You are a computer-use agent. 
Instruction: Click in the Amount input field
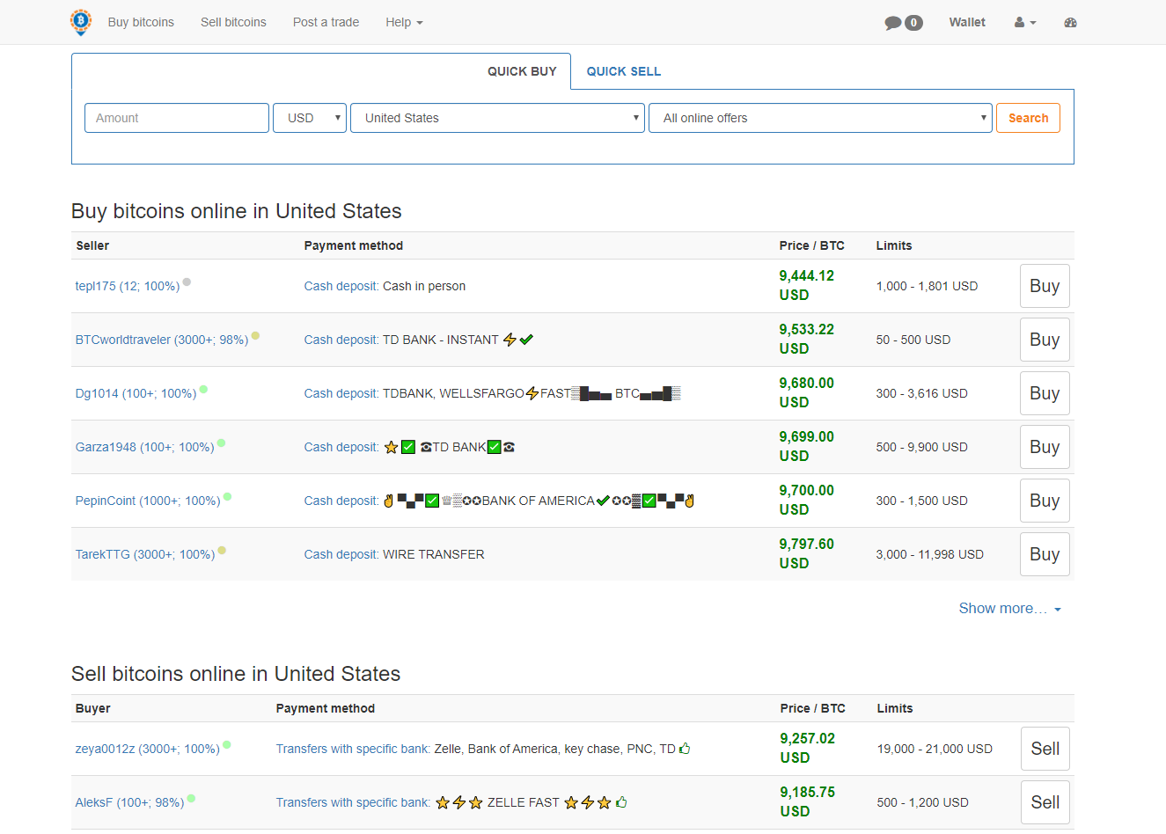(177, 118)
